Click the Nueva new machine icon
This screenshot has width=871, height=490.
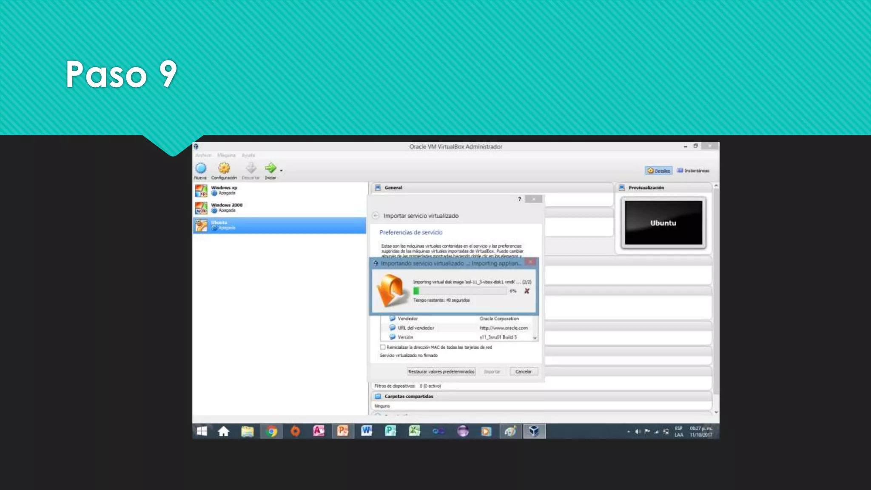200,168
